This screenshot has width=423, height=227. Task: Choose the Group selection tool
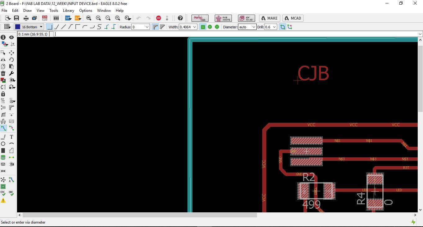click(3, 53)
